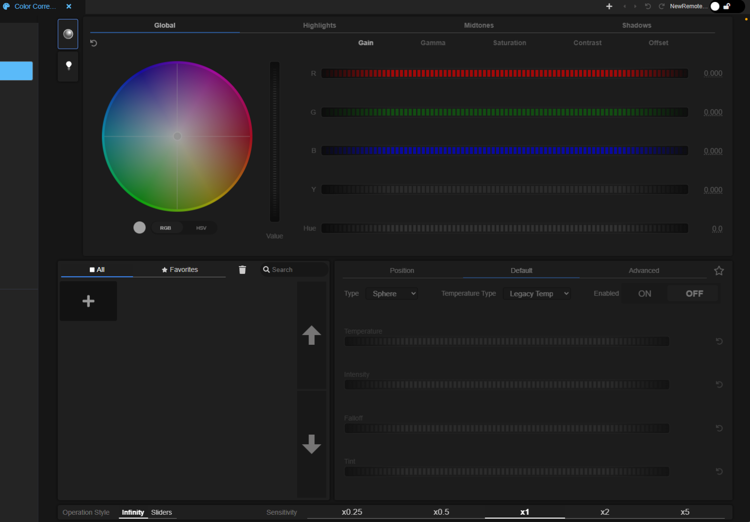This screenshot has width=750, height=522.
Task: Select the Favorites filter with star icon
Action: [x=179, y=269]
